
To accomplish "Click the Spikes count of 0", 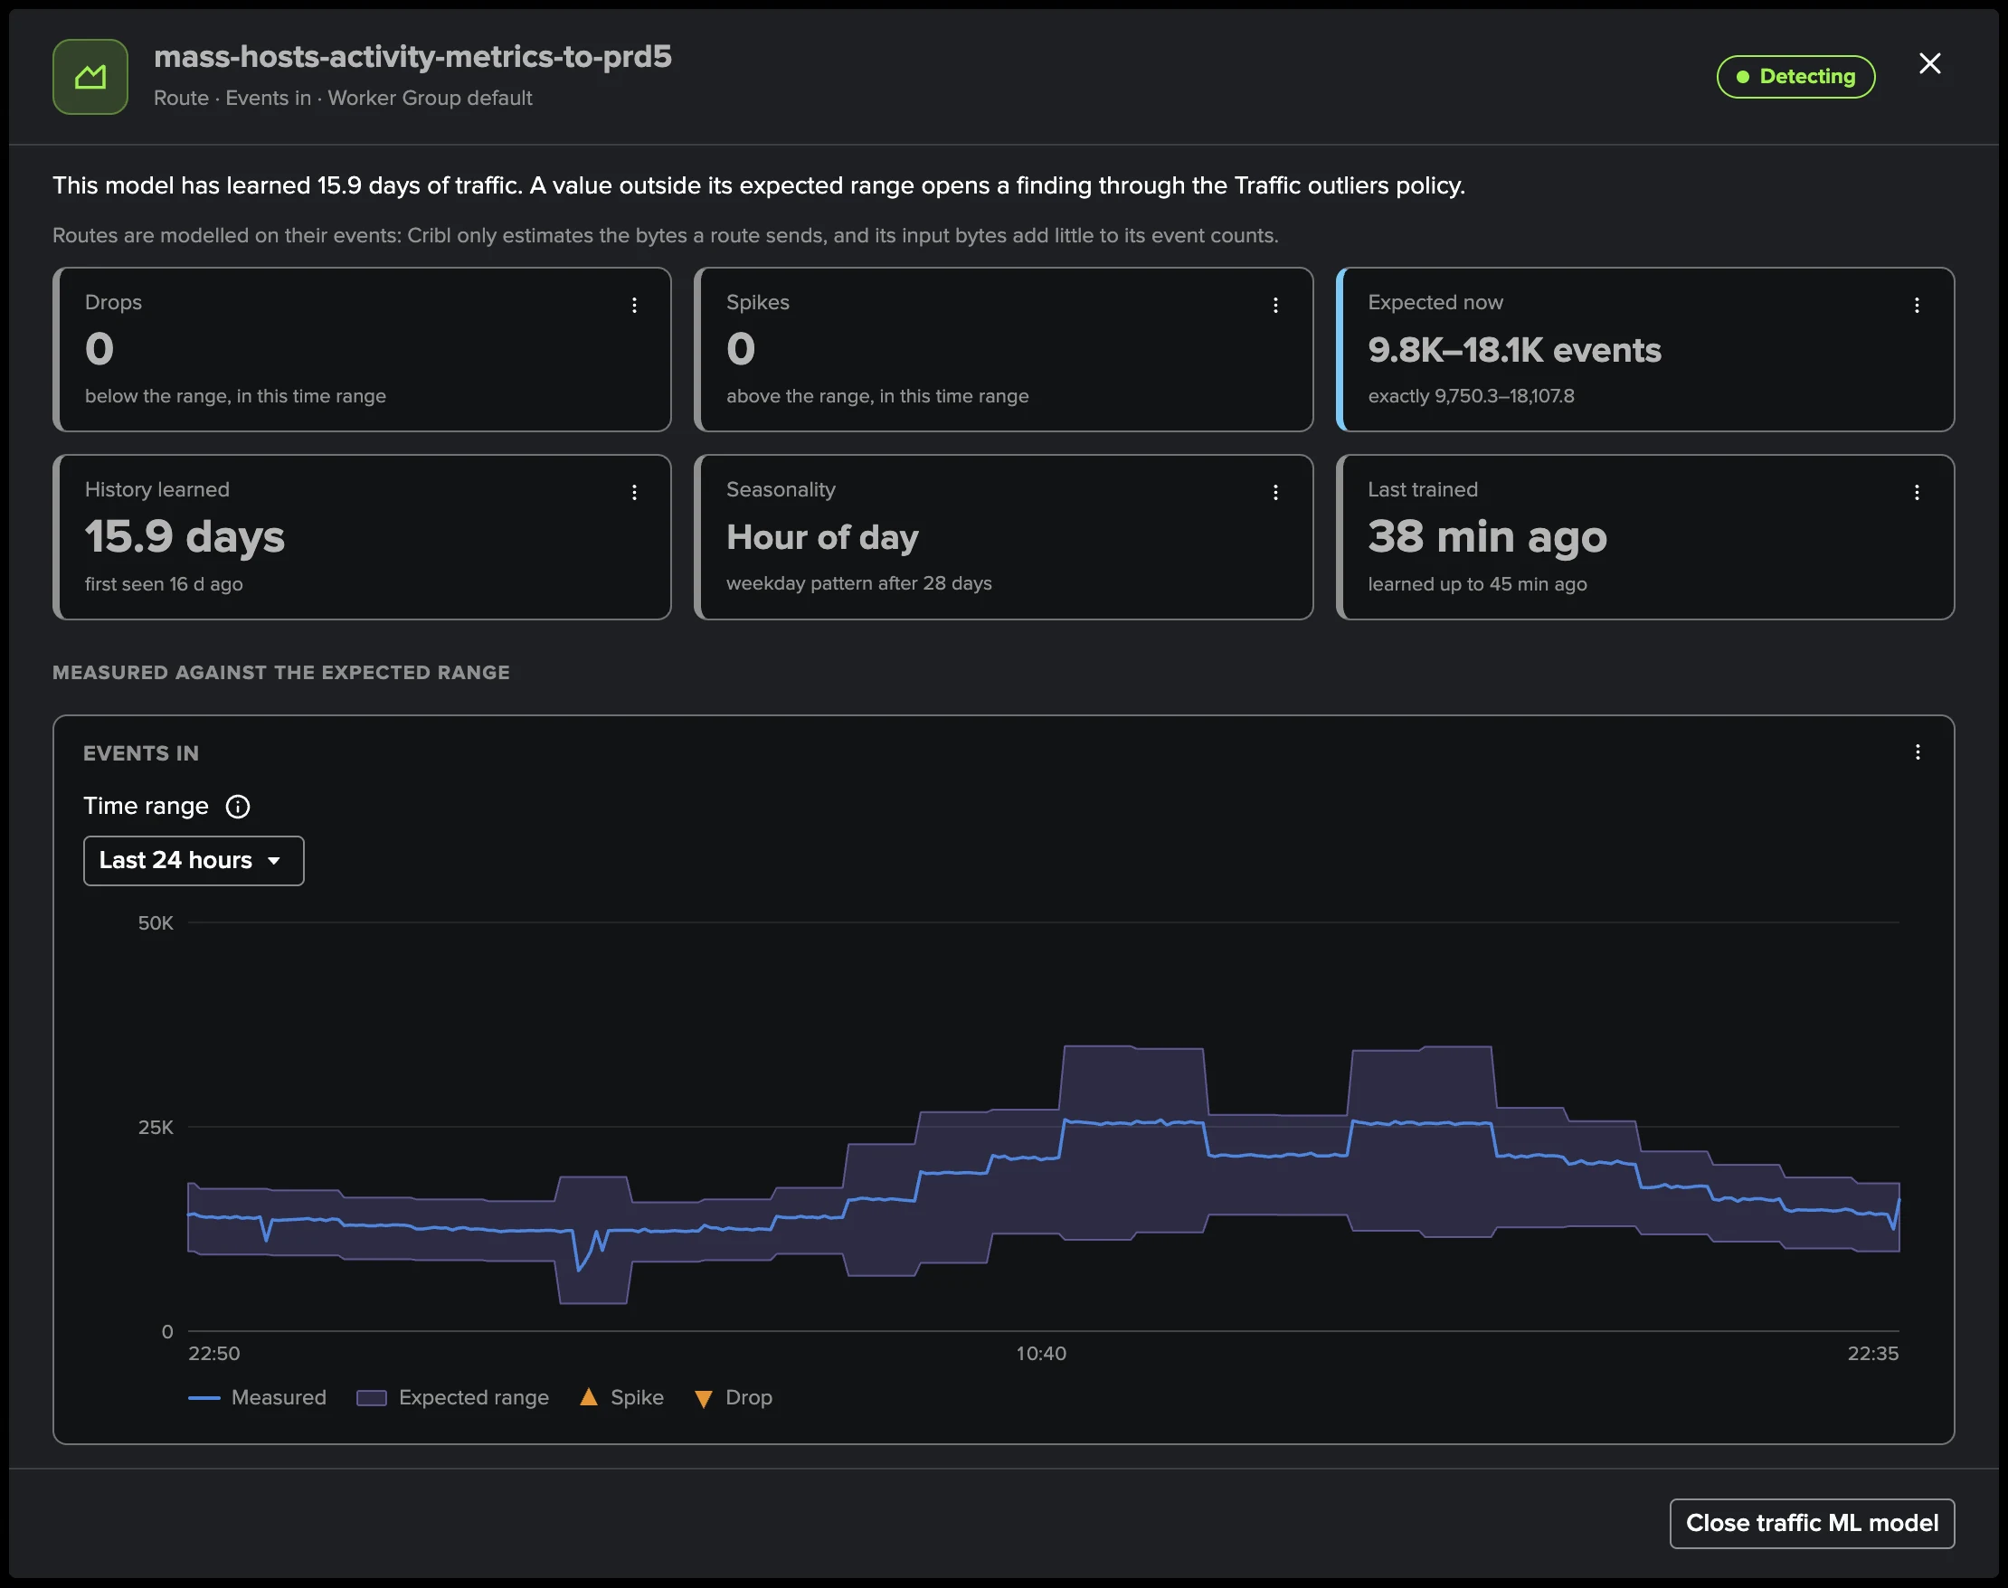I will tap(740, 350).
